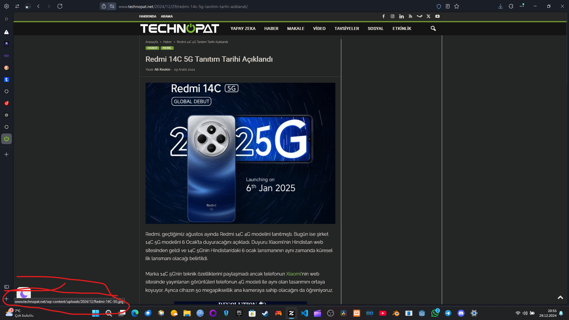Follow the Anasayfa breadcrumb link

152,42
